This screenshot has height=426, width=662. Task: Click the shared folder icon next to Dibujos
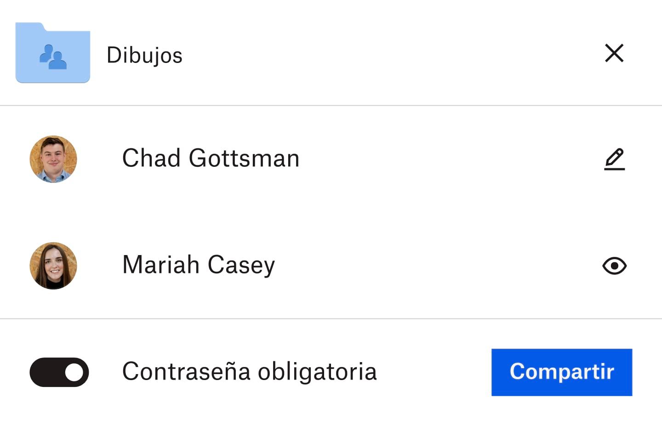pos(53,53)
